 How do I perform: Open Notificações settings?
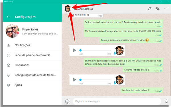pyautogui.click(x=32, y=45)
